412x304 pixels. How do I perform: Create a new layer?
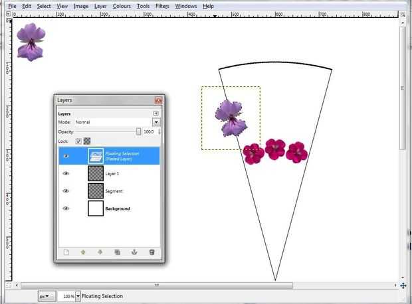(x=66, y=252)
